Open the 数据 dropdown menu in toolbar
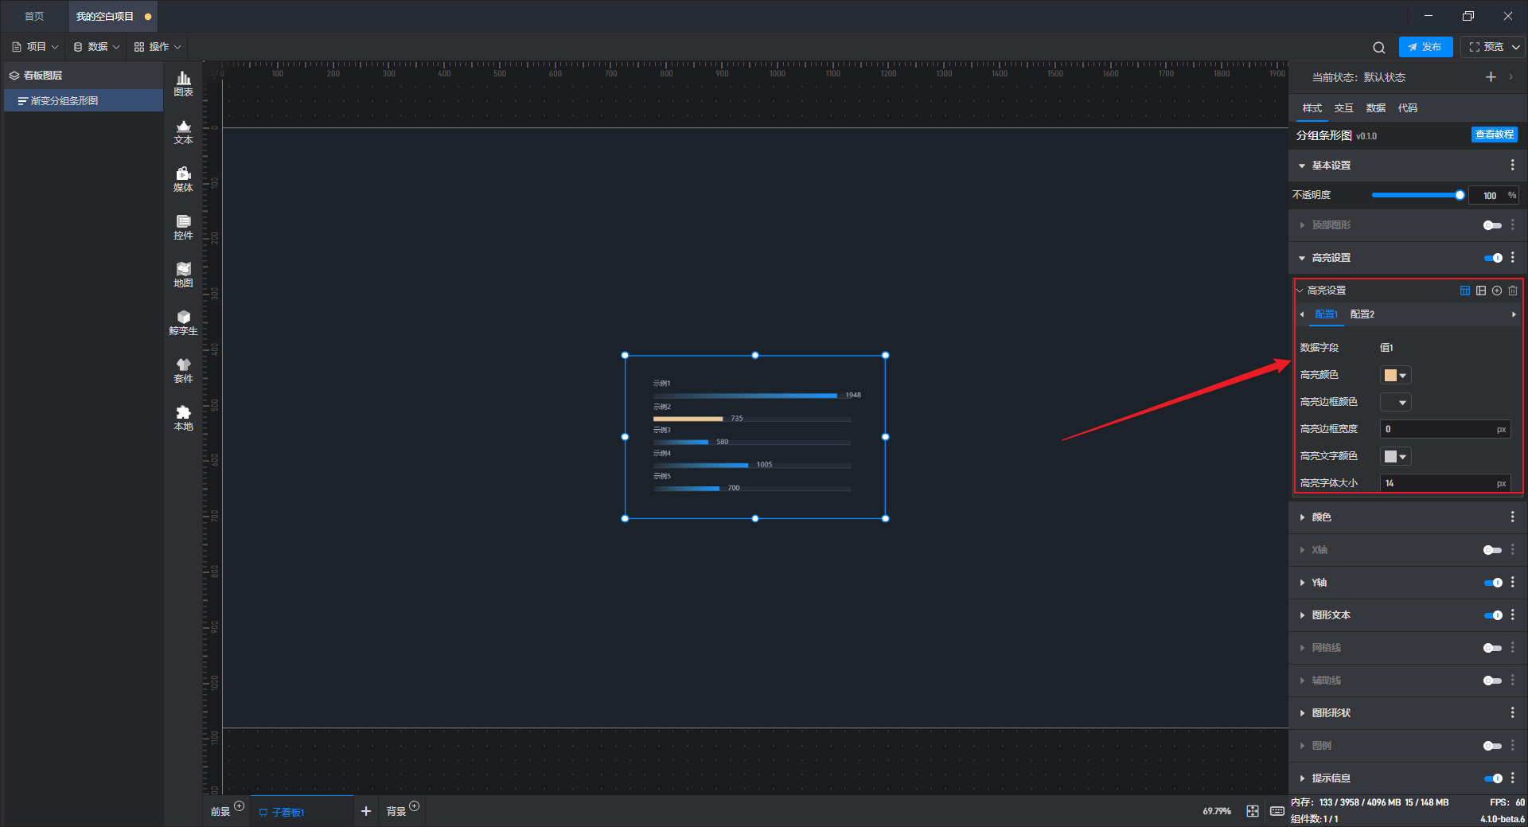The image size is (1528, 827). [x=96, y=47]
